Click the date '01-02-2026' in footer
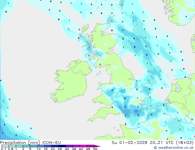This screenshot has width=195, height=150. (x=133, y=143)
